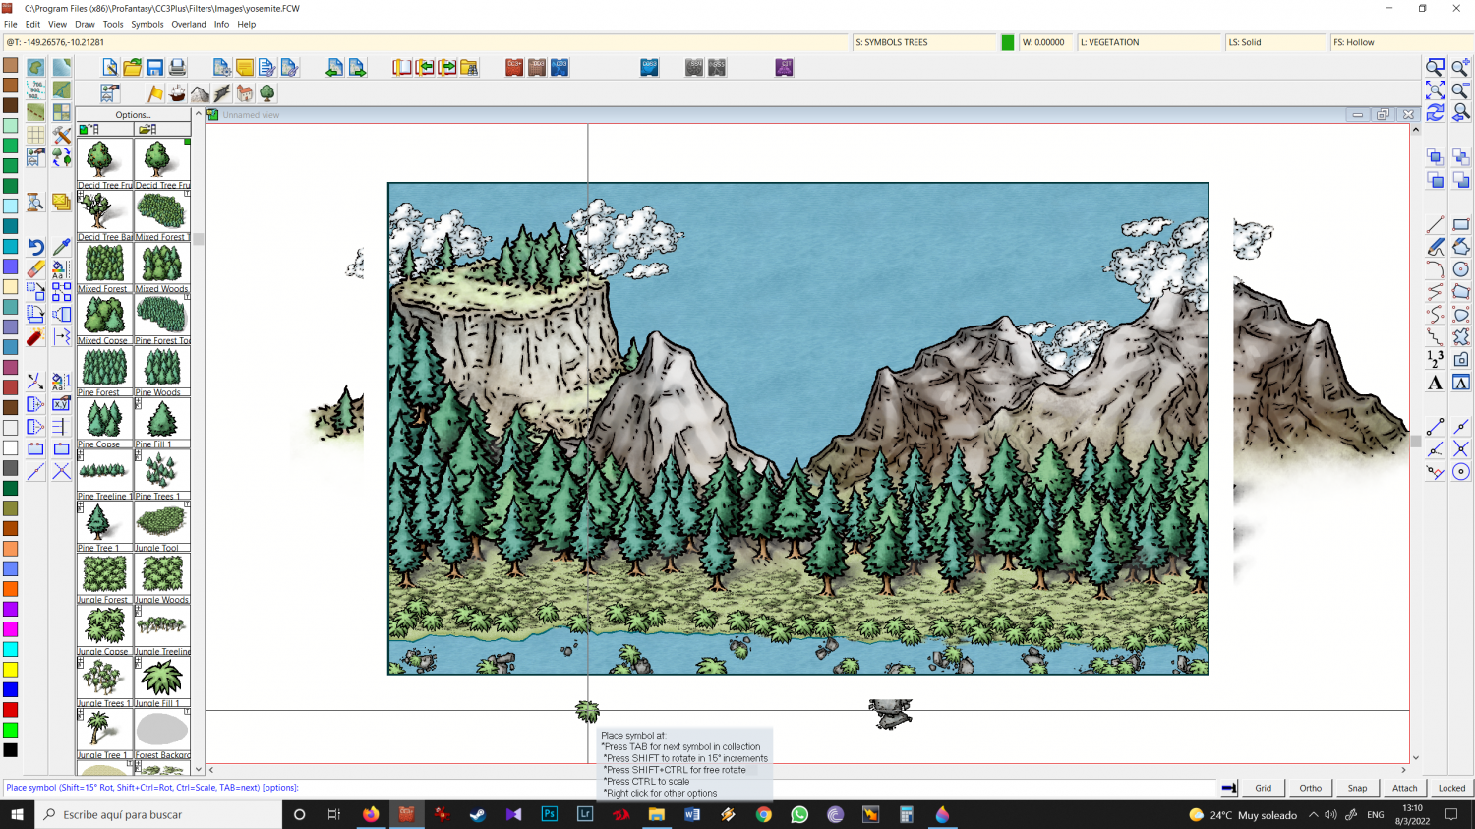Select the Jungle Fill 1 symbol thumbnail
This screenshot has width=1475, height=829.
click(x=162, y=681)
